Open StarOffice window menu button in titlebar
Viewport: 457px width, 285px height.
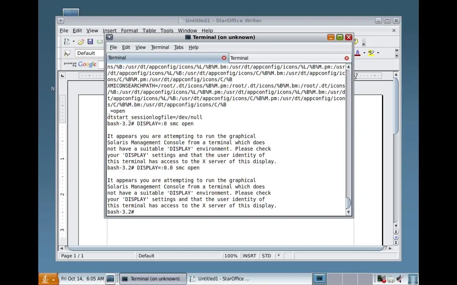pos(60,21)
